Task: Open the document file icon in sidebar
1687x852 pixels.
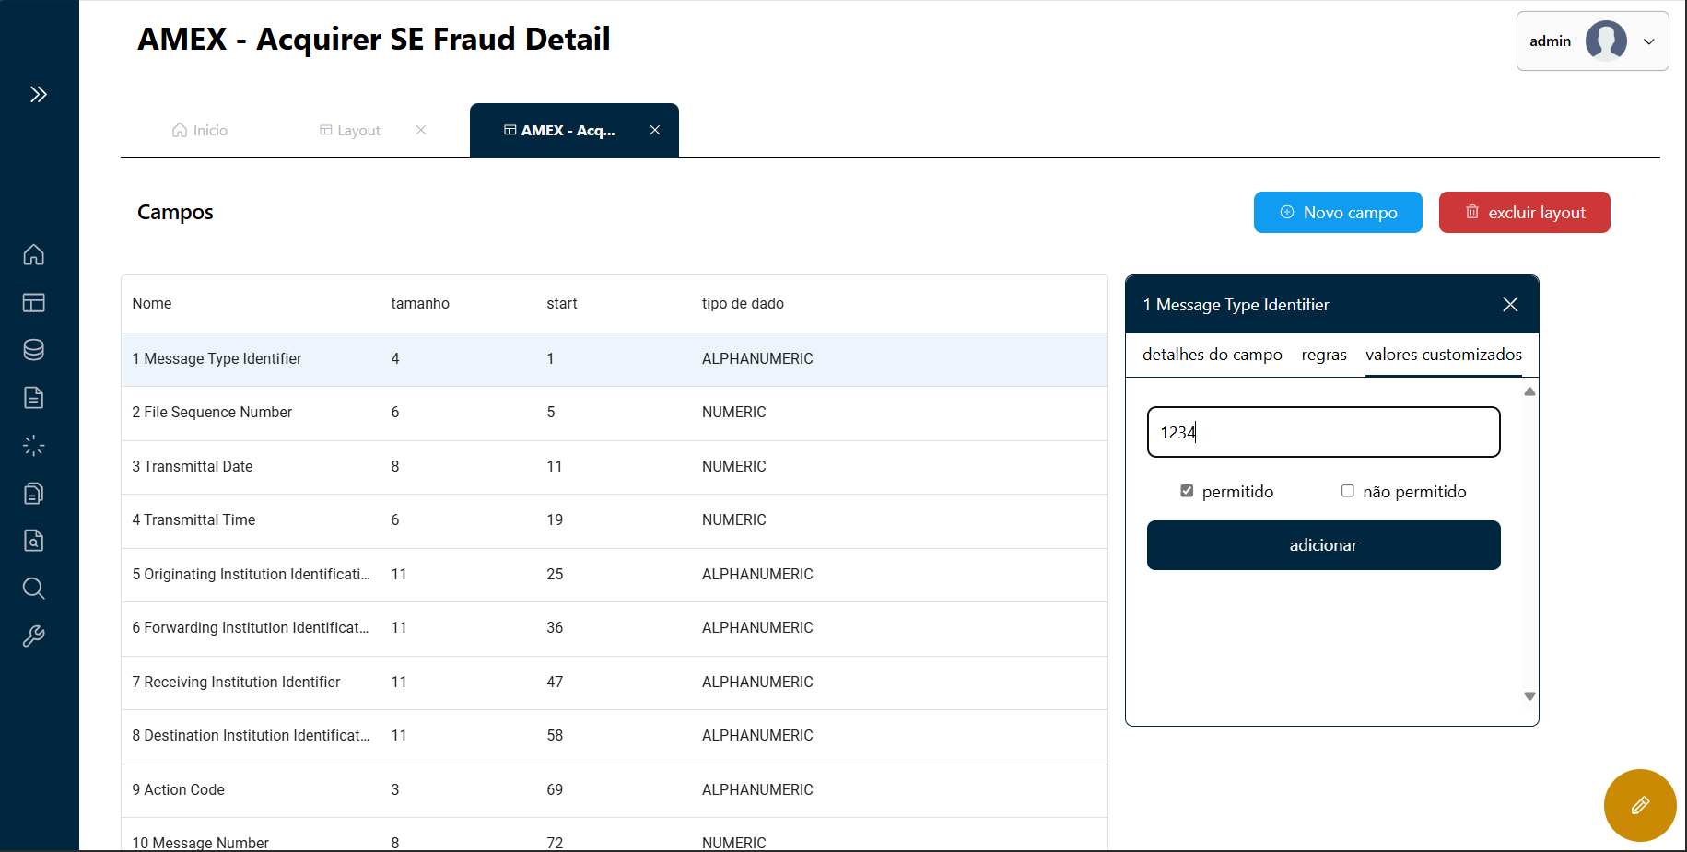Action: click(34, 398)
